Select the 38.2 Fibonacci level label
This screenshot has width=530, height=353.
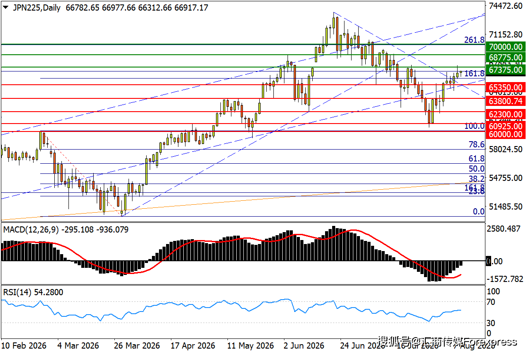pyautogui.click(x=477, y=179)
